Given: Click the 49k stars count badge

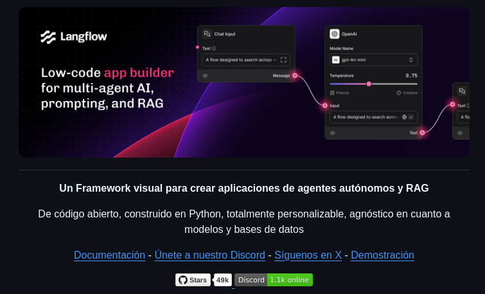Looking at the screenshot, I should (x=223, y=280).
